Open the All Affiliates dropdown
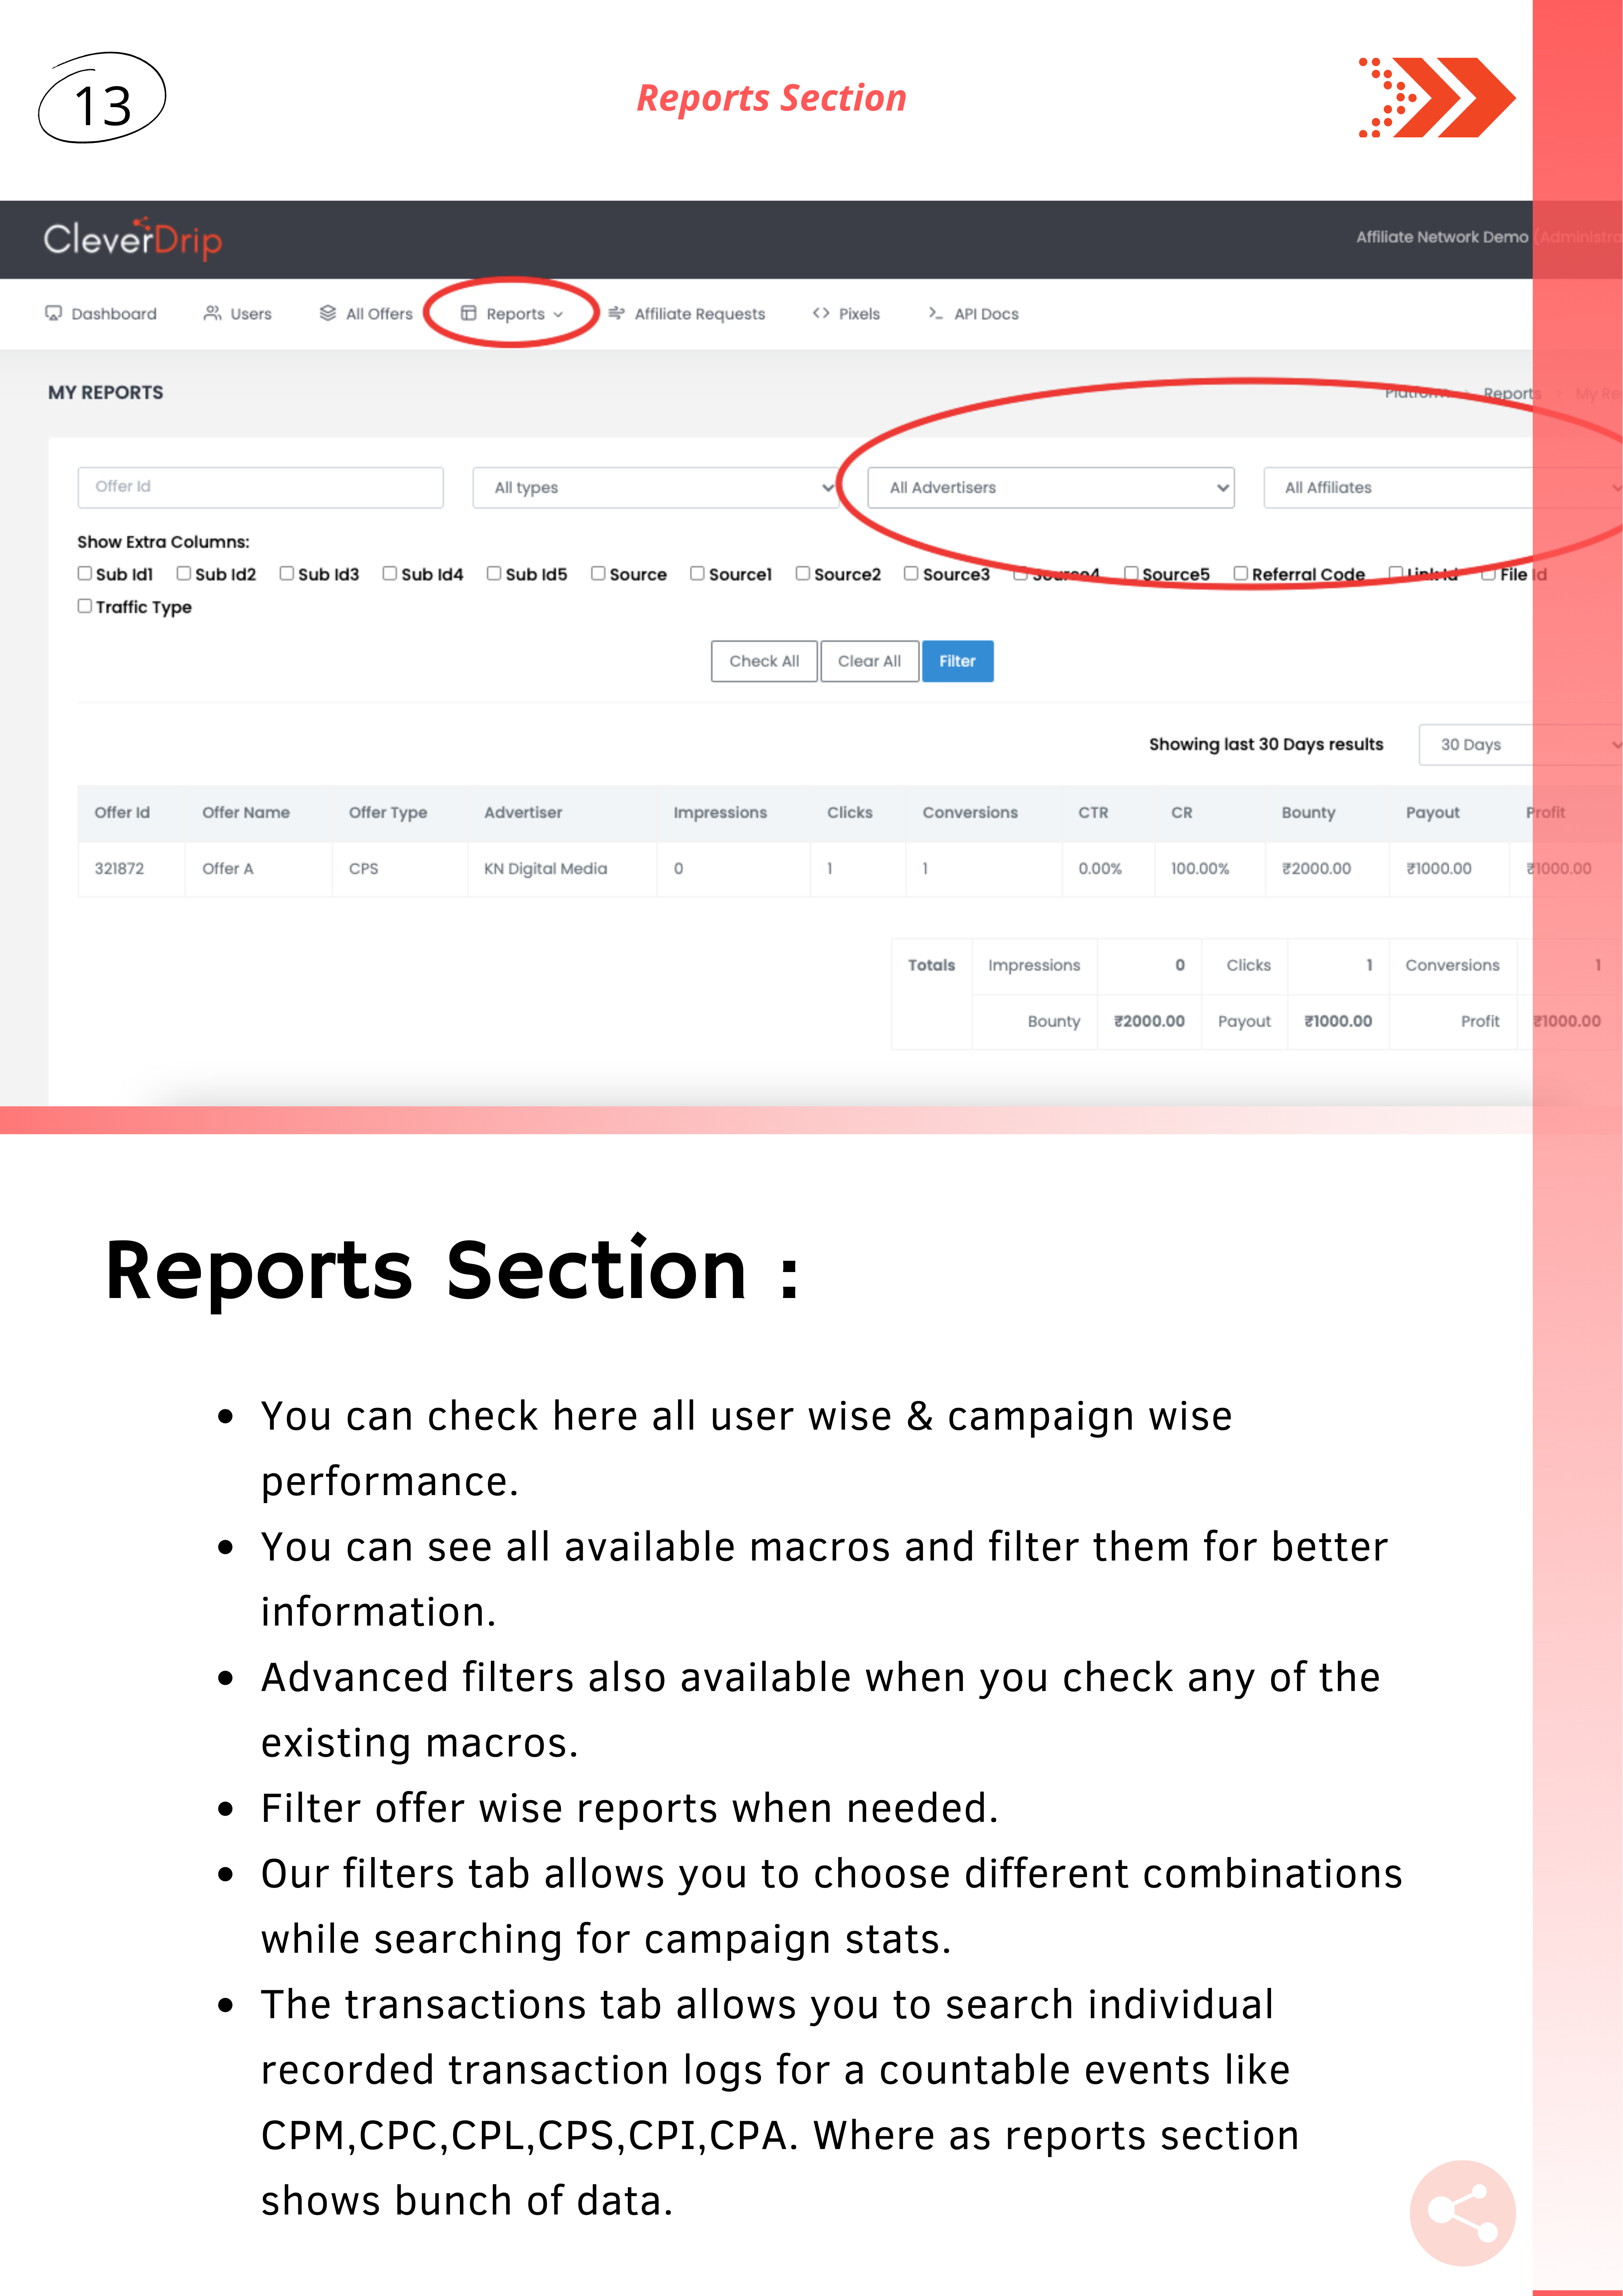The width and height of the screenshot is (1623, 2296). (x=1443, y=488)
